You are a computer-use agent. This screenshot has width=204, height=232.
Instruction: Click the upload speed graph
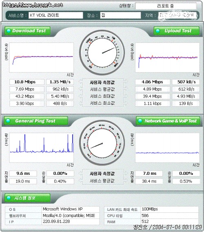pos(167,58)
